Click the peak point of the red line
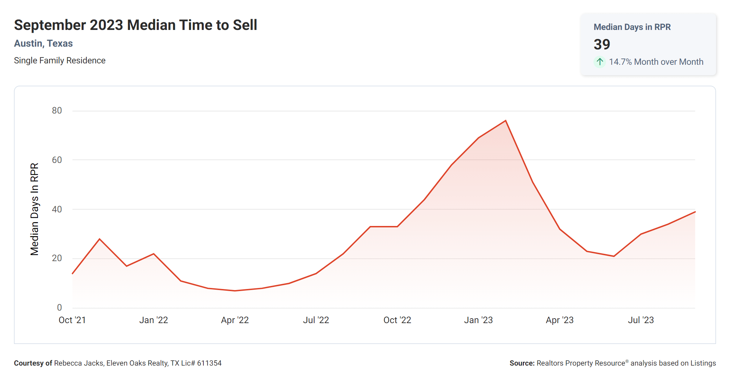This screenshot has width=730, height=383. point(505,121)
